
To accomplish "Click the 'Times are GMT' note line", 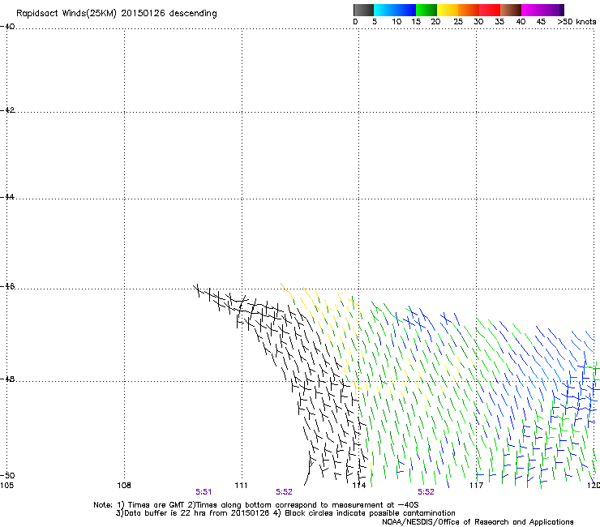I will (256, 505).
